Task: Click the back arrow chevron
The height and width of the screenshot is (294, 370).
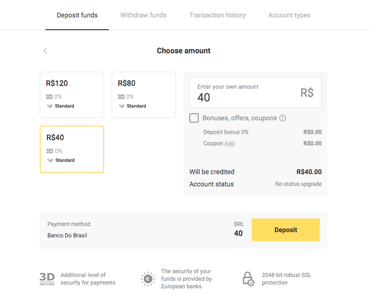Action: point(45,51)
